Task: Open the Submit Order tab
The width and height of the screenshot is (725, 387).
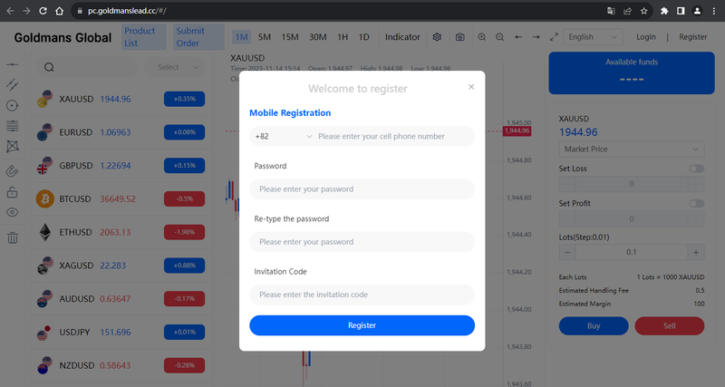Action: point(198,37)
